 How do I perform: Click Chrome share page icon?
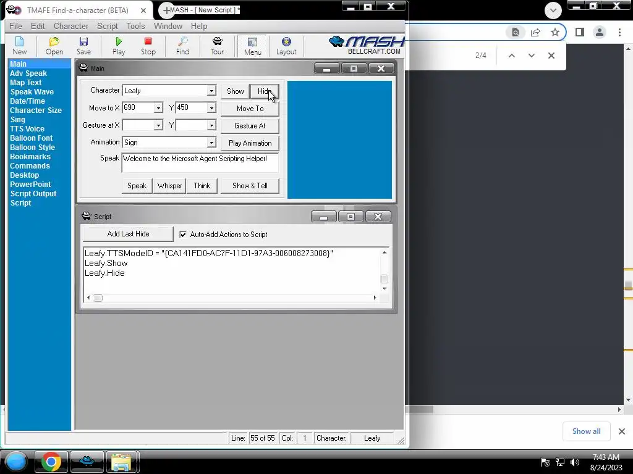click(535, 32)
